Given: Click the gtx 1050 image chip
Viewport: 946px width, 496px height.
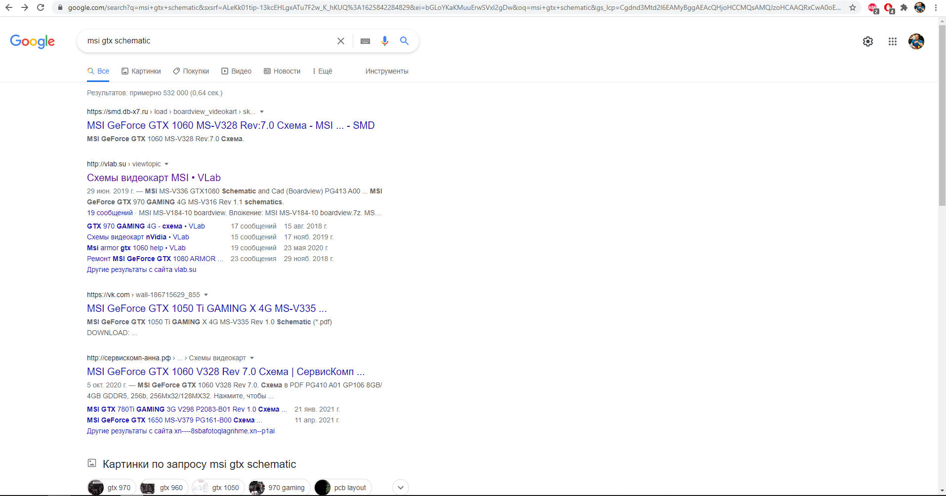Looking at the screenshot, I should click(218, 488).
